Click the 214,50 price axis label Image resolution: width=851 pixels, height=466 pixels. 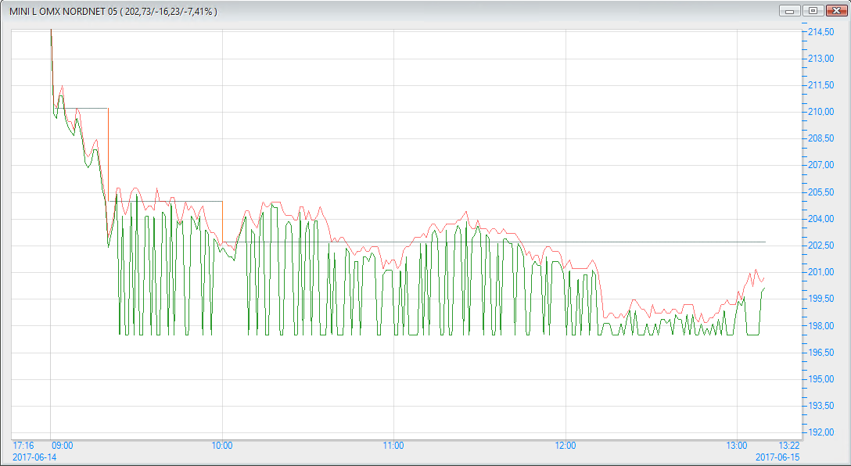pyautogui.click(x=820, y=32)
